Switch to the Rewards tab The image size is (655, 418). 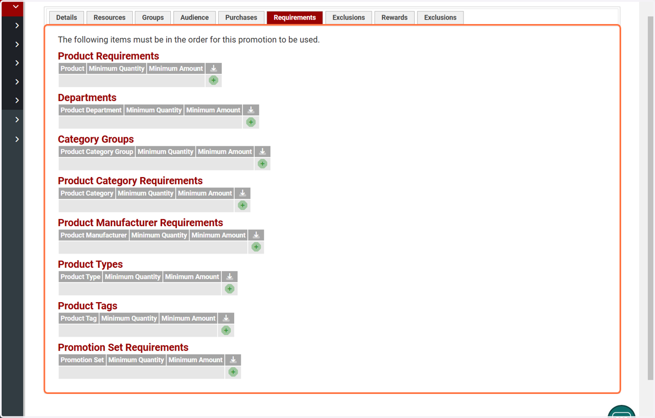click(395, 17)
